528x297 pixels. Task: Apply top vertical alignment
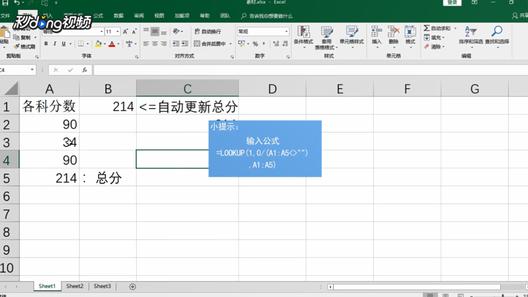[146, 32]
